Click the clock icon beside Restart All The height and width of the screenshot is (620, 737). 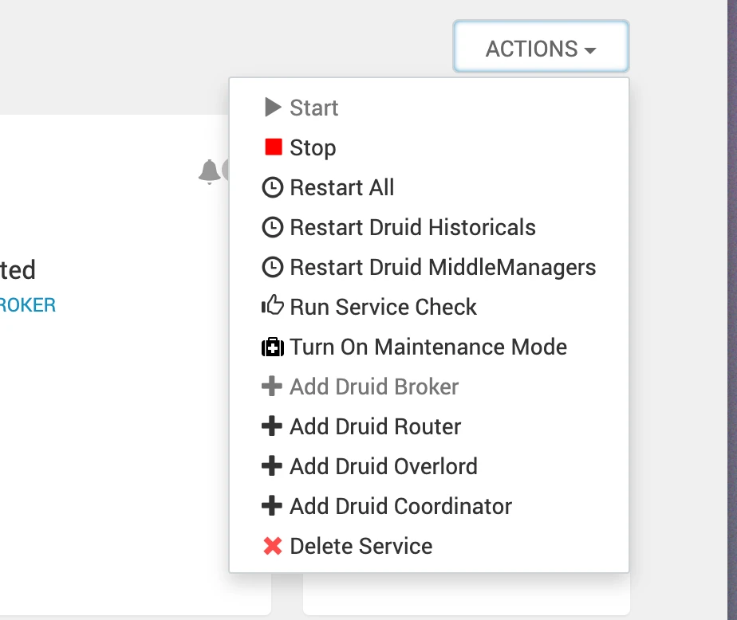[x=272, y=187]
